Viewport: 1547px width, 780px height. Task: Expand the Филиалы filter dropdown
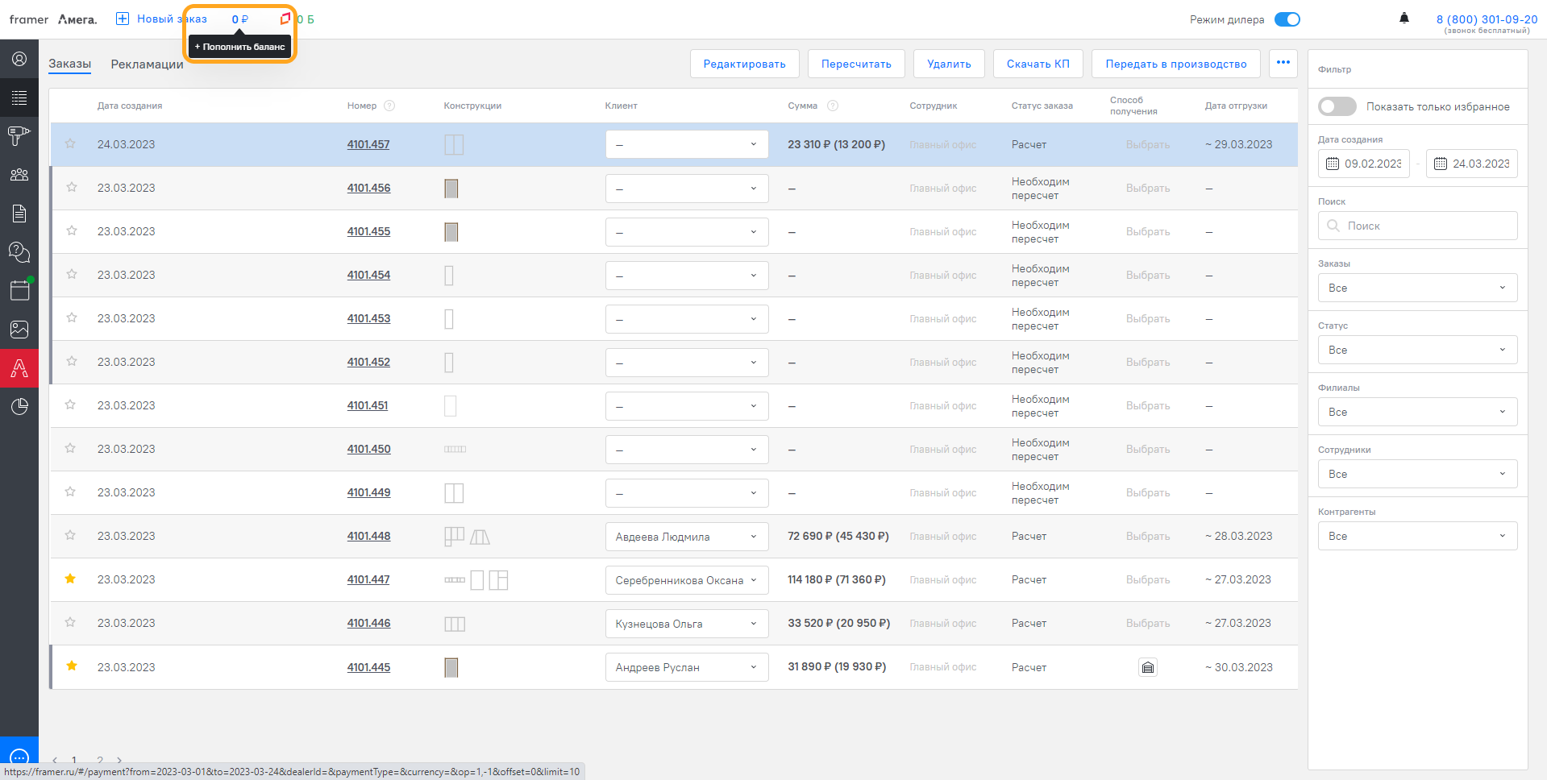[x=1417, y=412]
